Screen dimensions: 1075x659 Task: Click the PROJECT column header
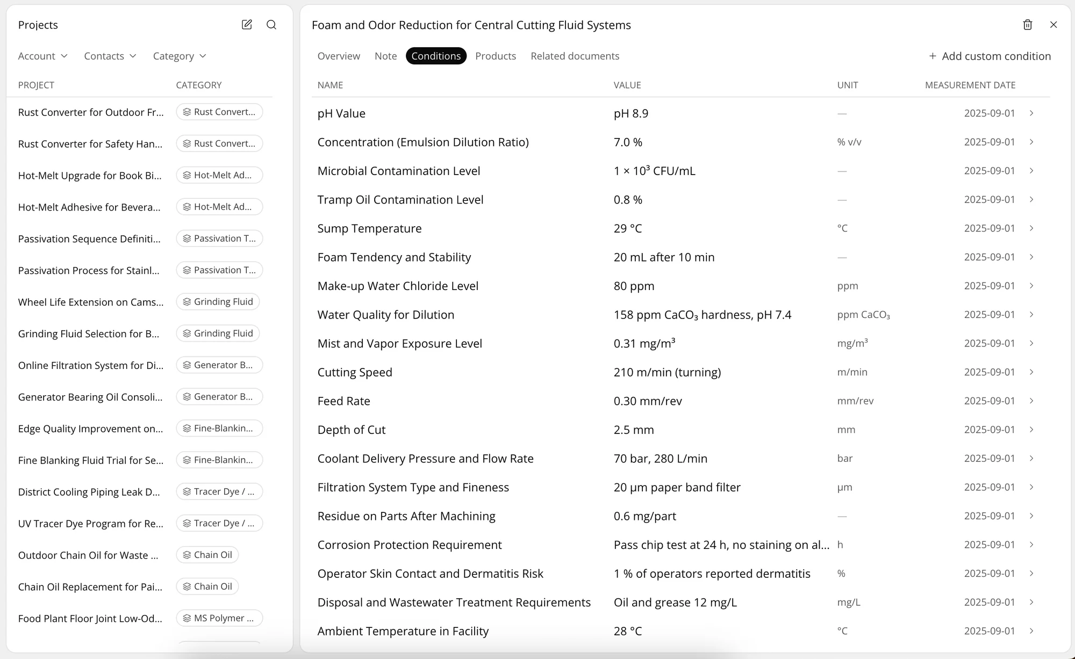pos(36,85)
